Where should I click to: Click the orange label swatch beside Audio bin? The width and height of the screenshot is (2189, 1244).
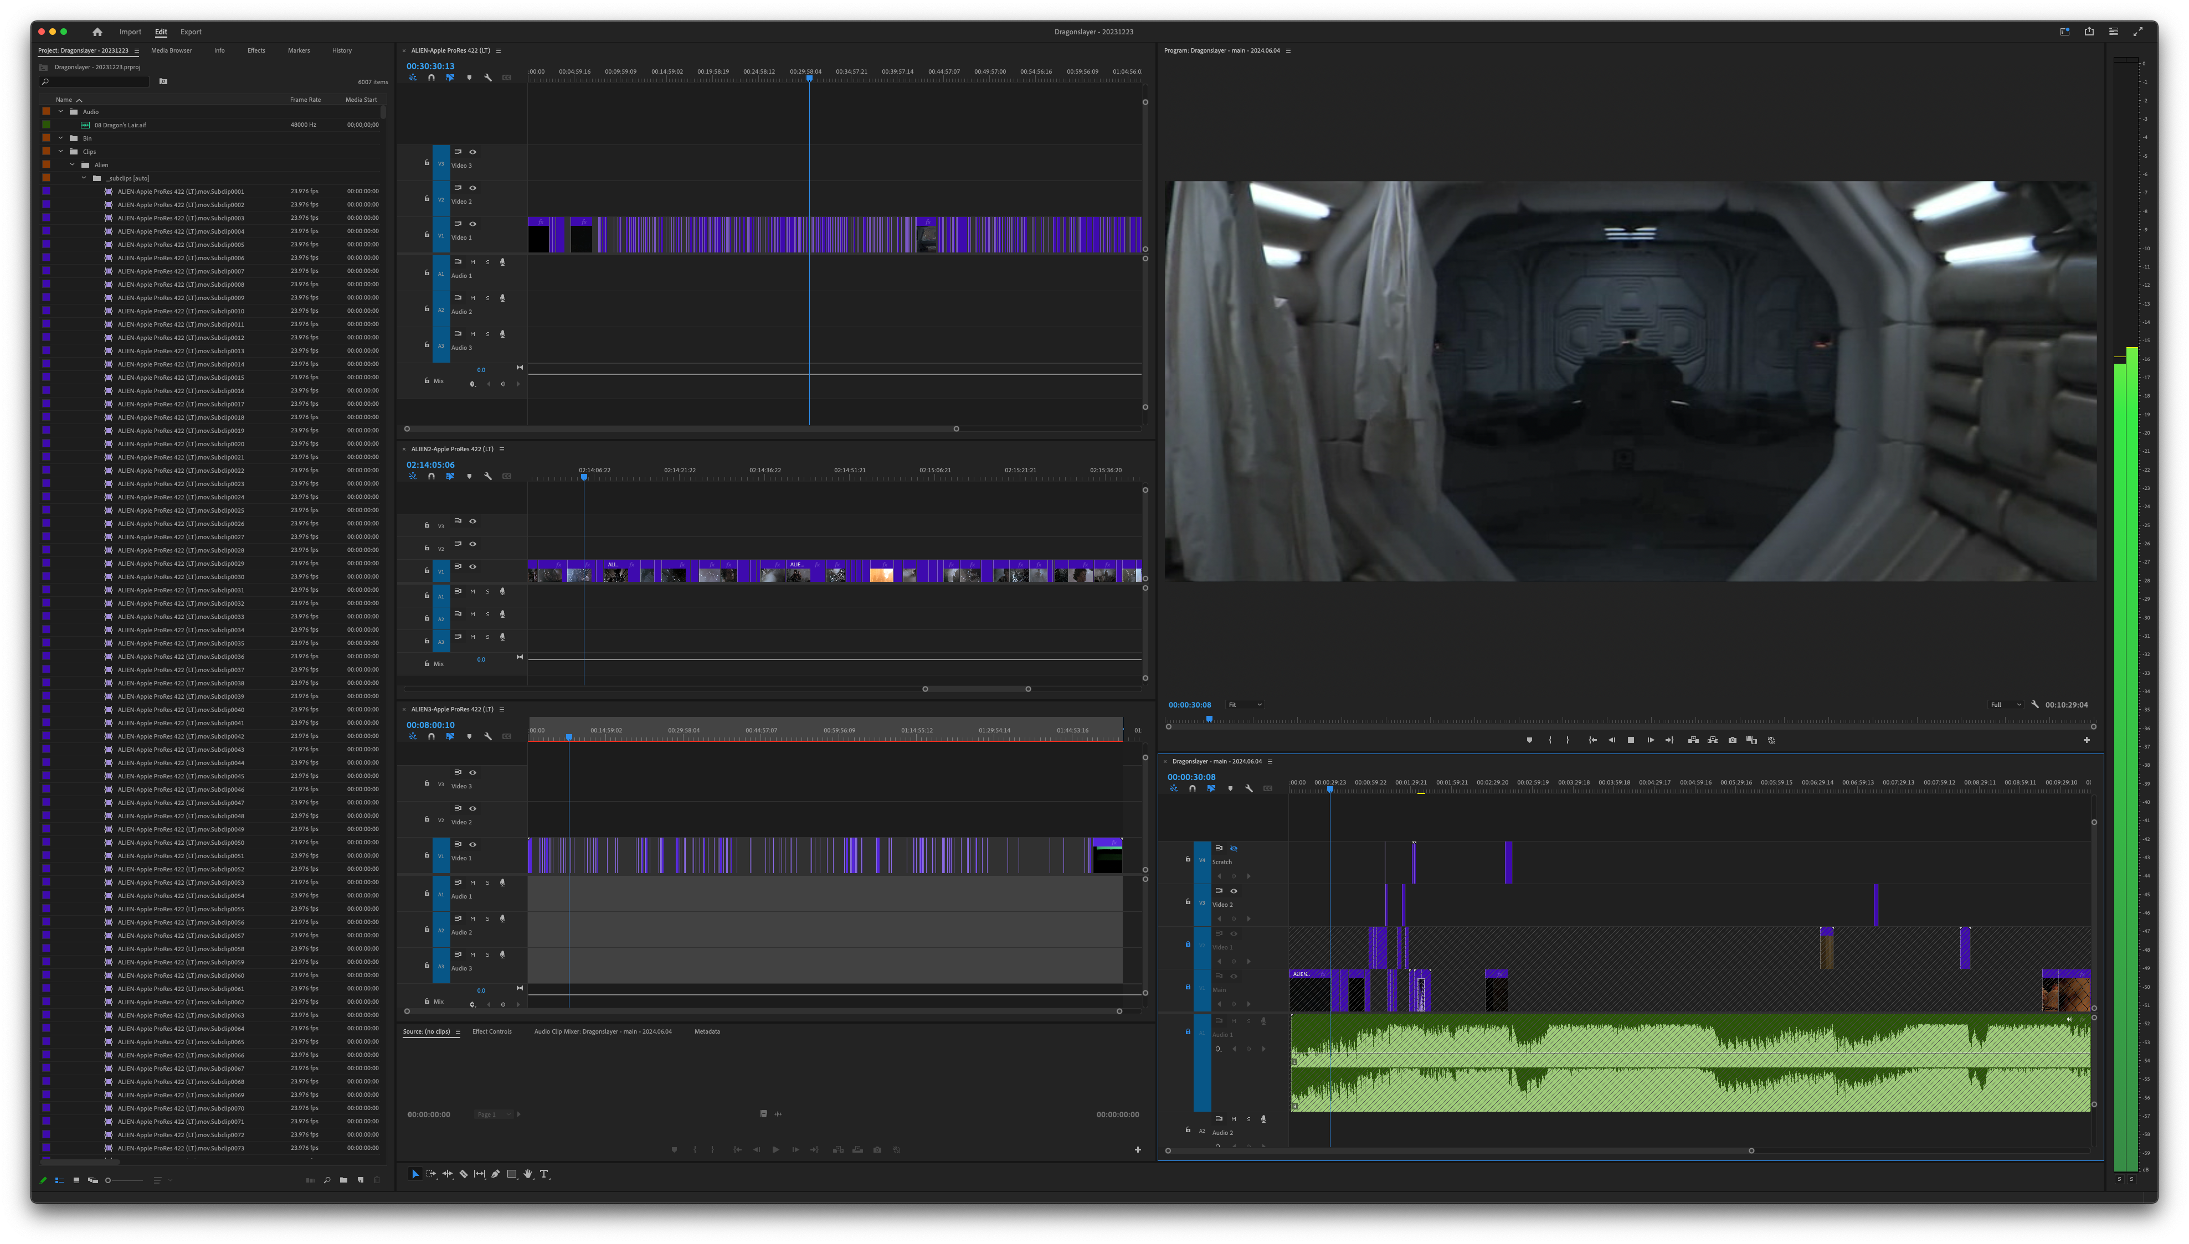46,112
